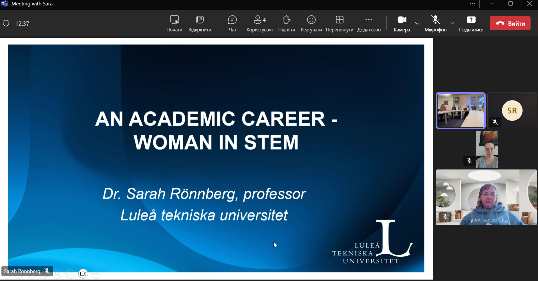Viewport: 538px width, 281px height.
Task: Click the slide subtitles icon
Action: pyautogui.click(x=70, y=274)
